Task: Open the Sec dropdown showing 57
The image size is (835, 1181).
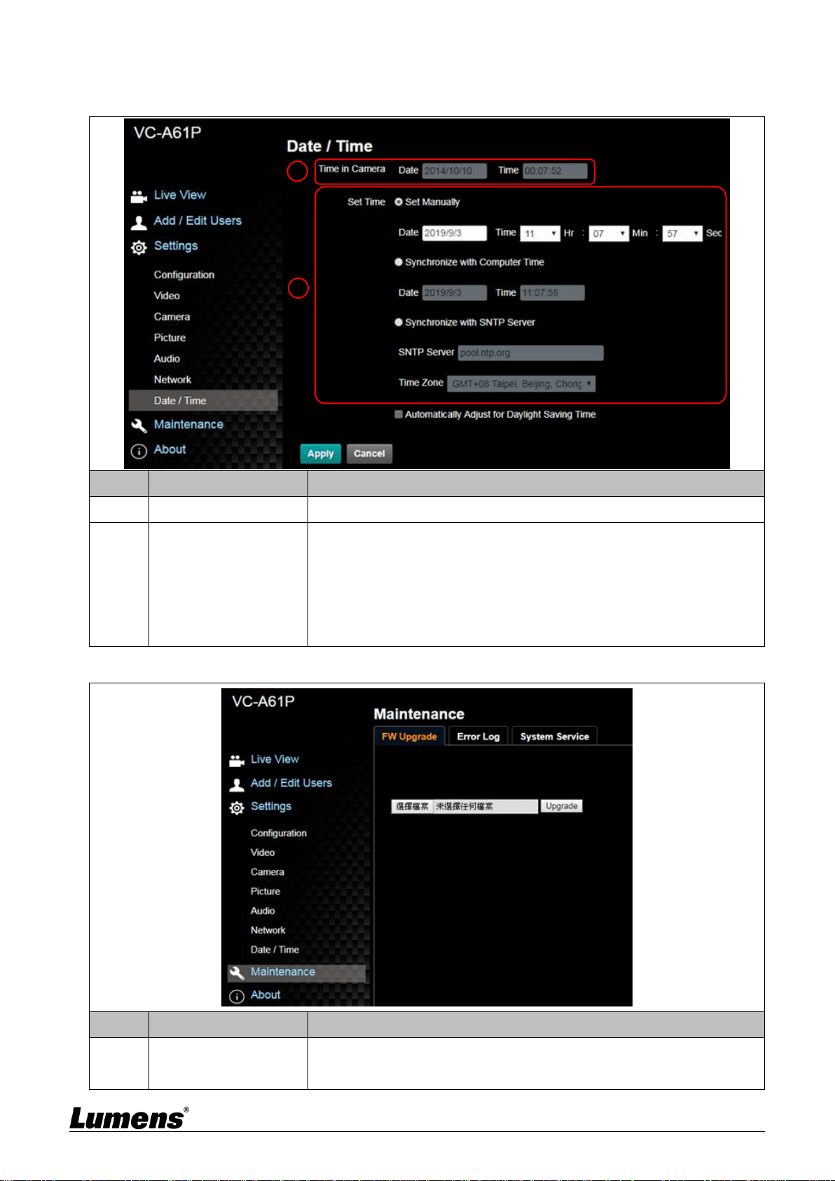Action: [x=682, y=233]
